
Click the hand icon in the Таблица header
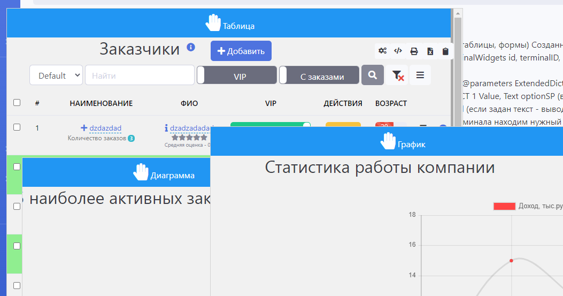point(213,22)
